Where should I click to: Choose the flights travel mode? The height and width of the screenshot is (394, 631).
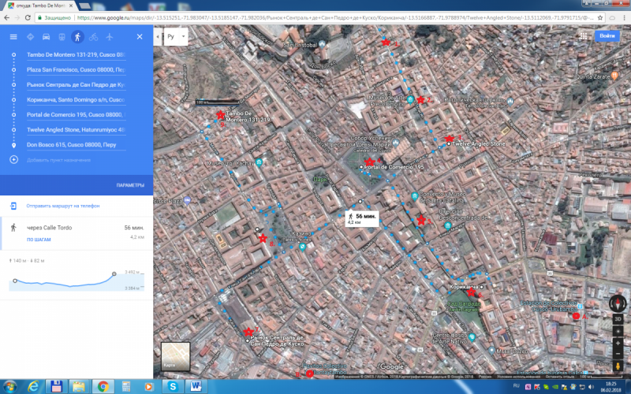point(110,37)
